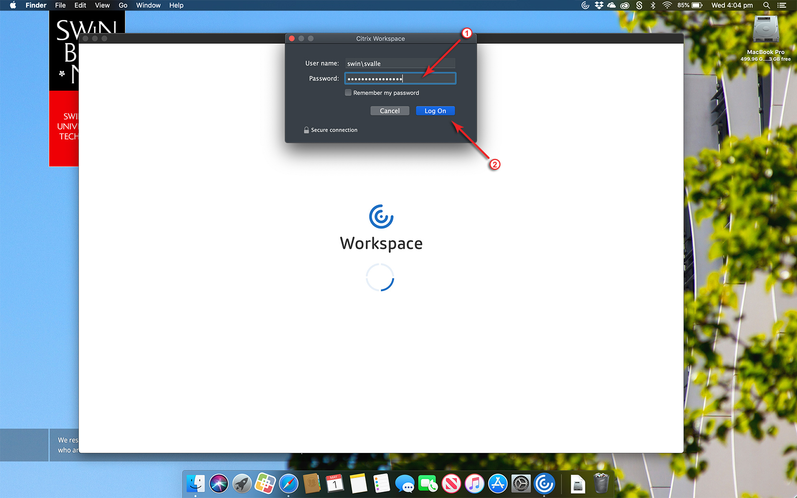Click the Citrix Workspace menu bar icon
The width and height of the screenshot is (797, 498).
(585, 5)
